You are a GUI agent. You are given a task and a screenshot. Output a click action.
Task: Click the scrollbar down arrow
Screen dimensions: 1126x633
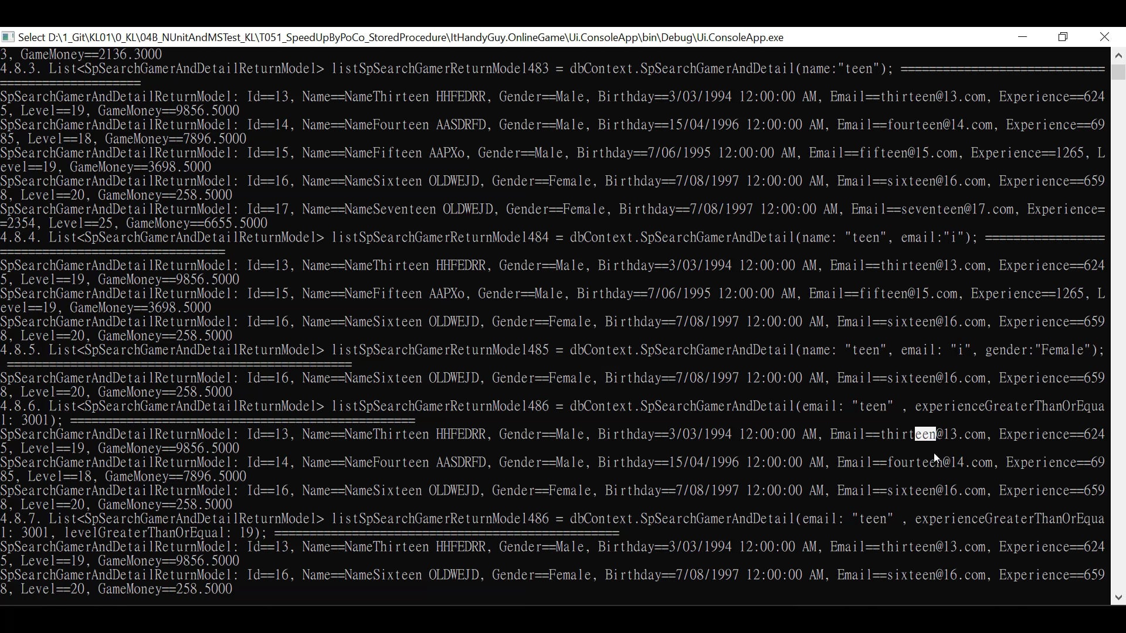1119,598
